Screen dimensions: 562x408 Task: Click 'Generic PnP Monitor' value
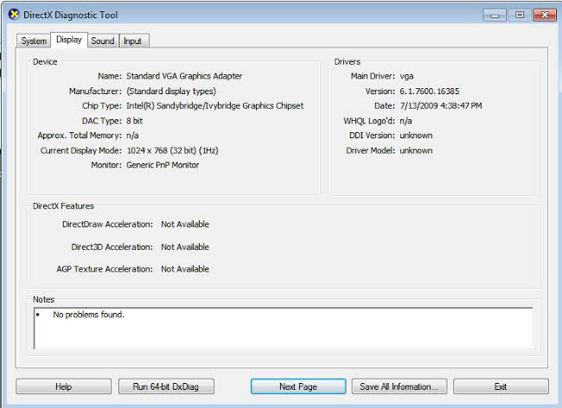(x=163, y=165)
